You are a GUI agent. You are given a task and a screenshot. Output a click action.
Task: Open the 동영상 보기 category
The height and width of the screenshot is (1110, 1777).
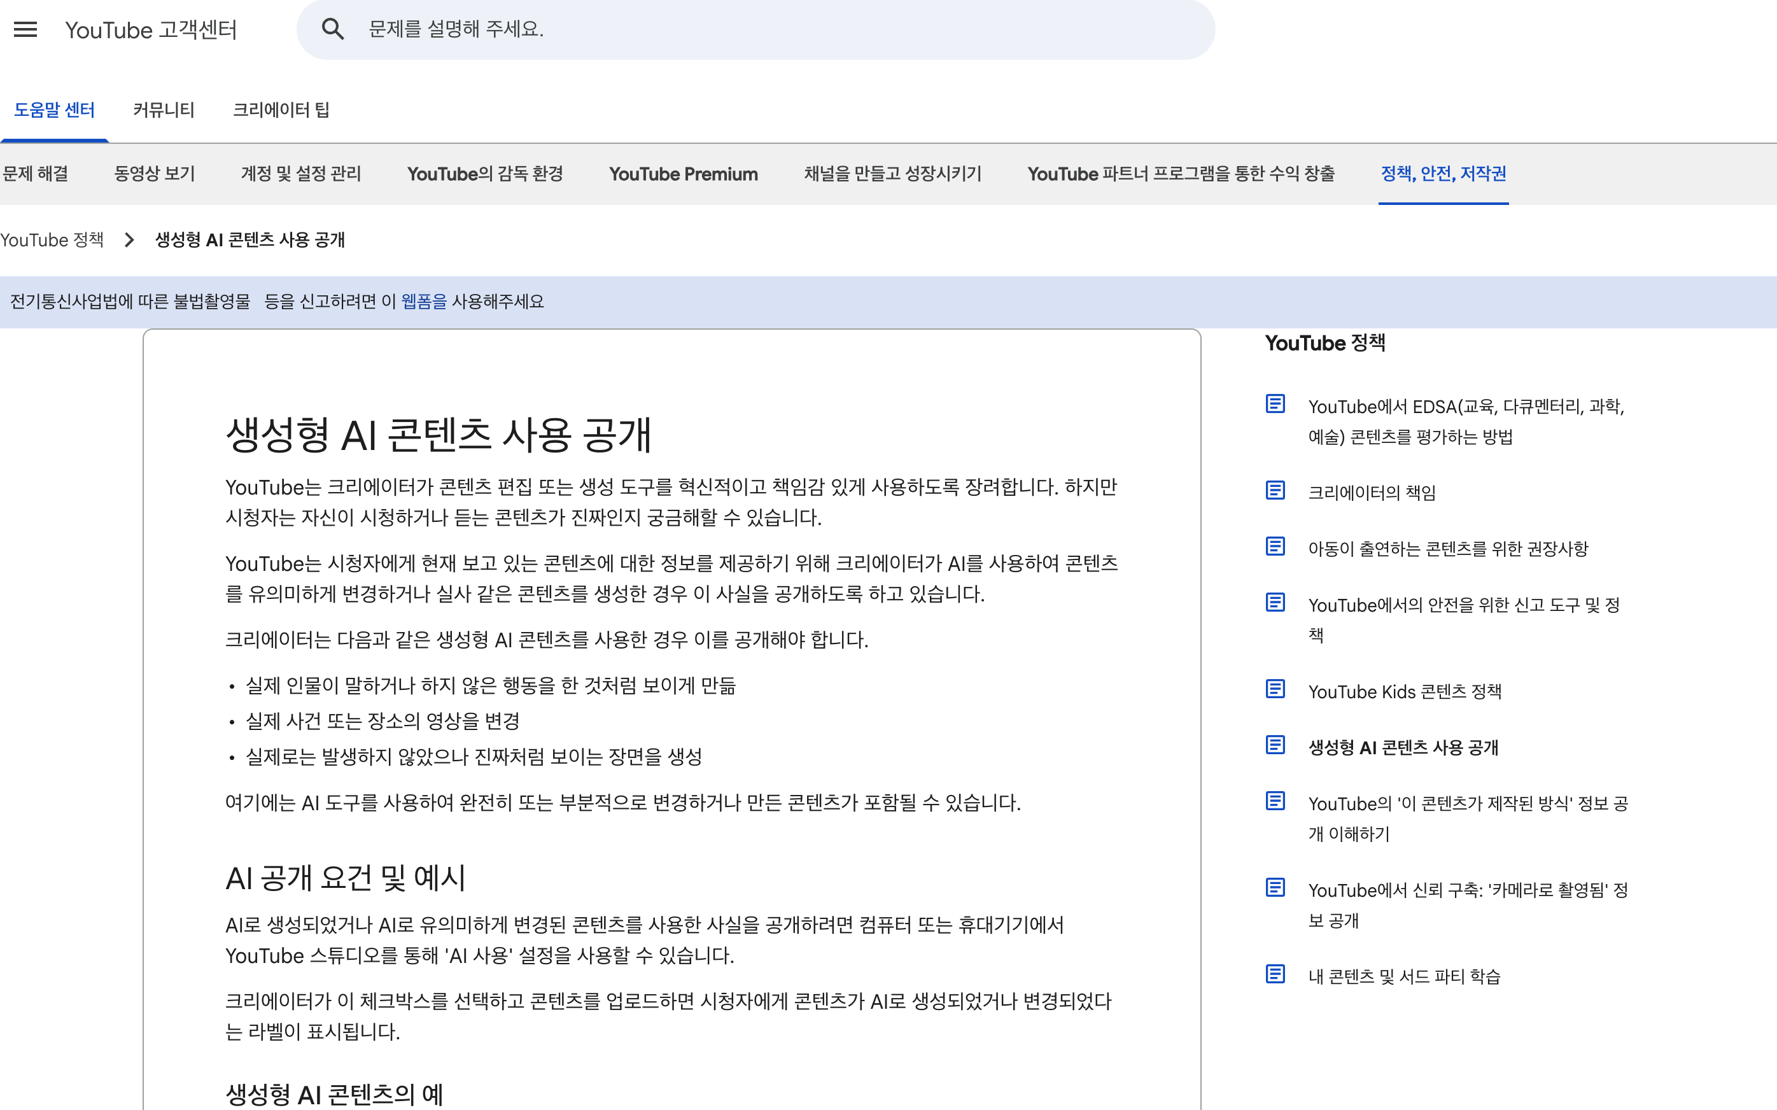coord(154,174)
